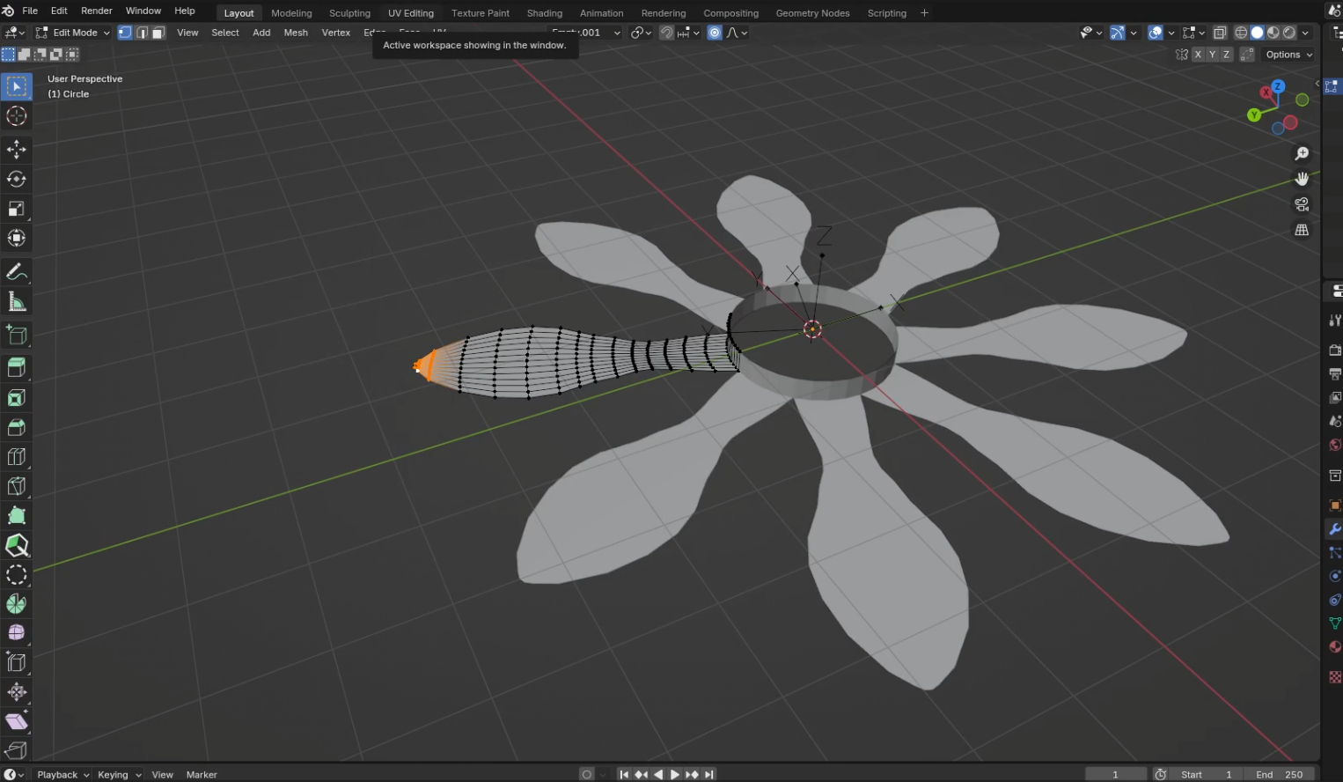Screen dimensions: 1343x782
Task: Select the Scale tool
Action: (17, 209)
